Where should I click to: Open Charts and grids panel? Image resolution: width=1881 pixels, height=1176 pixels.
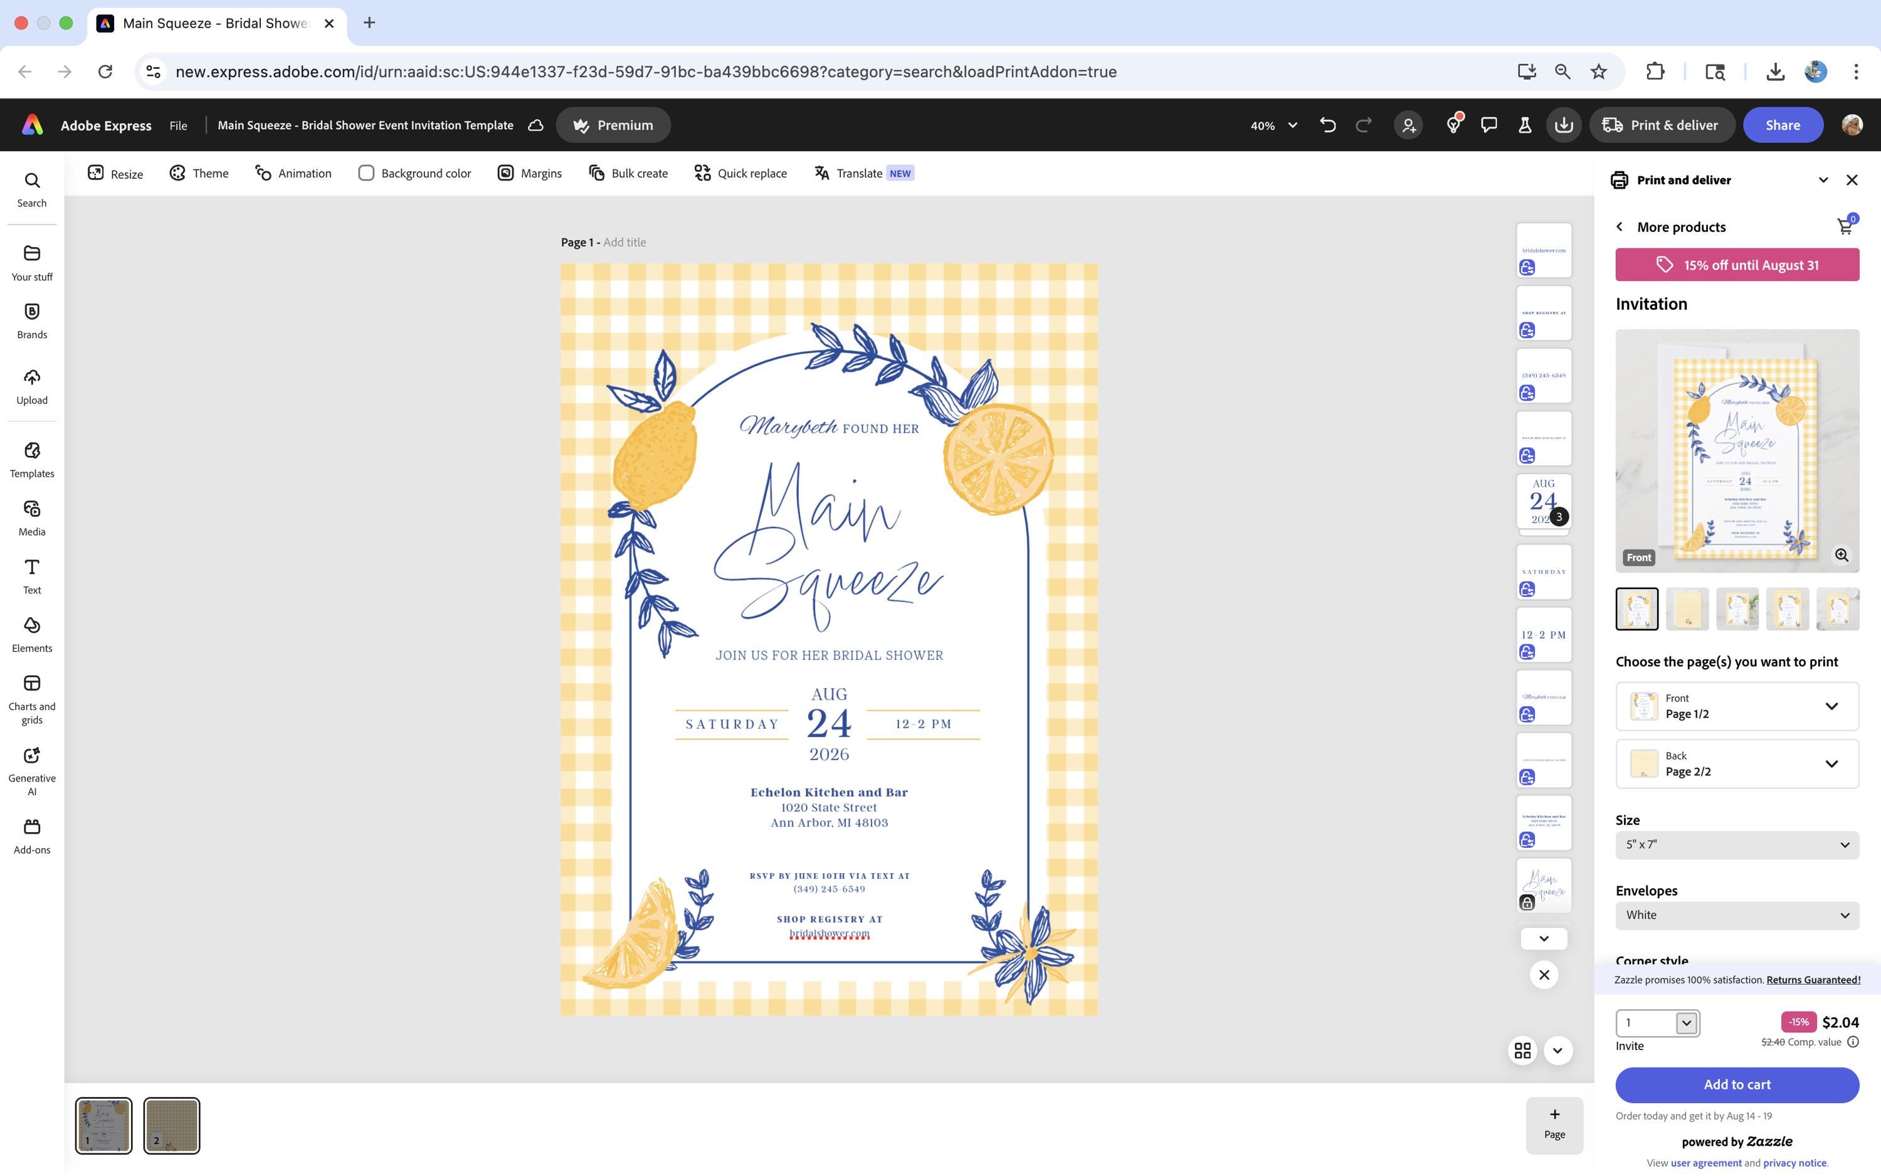tap(32, 699)
